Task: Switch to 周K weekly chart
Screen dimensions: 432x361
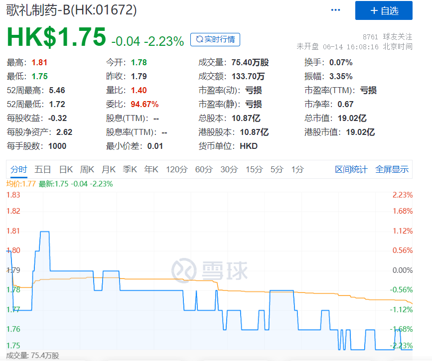Action: click(x=87, y=169)
